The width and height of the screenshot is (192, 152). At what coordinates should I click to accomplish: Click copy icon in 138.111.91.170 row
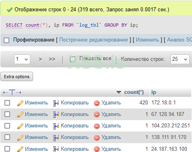click(x=56, y=138)
